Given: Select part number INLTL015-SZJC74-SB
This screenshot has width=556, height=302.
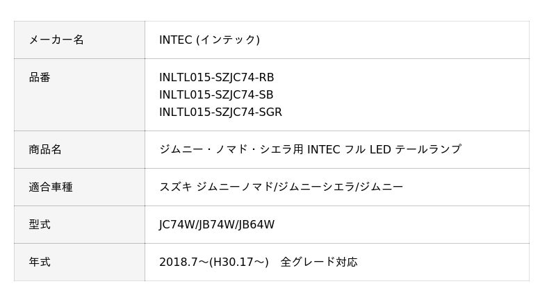Looking at the screenshot, I should coord(216,94).
